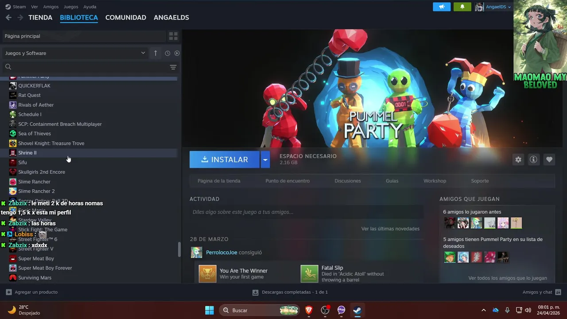The height and width of the screenshot is (319, 567).
Task: Open Soporte link
Action: [480, 181]
